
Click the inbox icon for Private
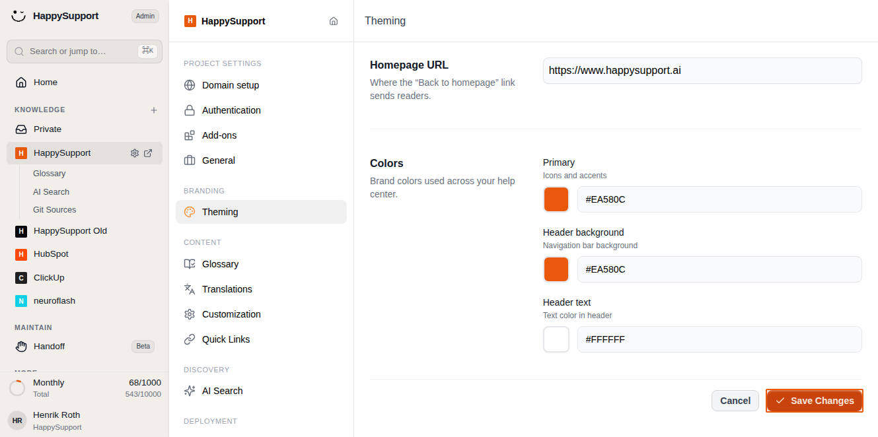(21, 129)
